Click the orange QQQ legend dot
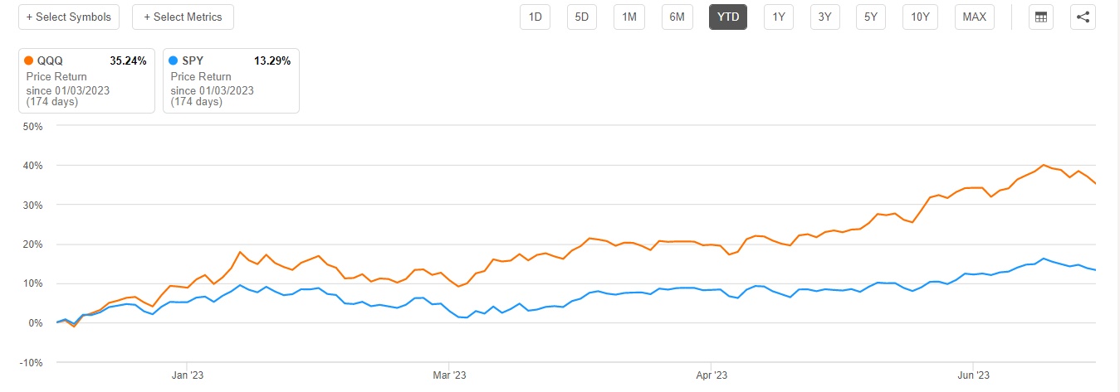The height and width of the screenshot is (392, 1120). 29,60
